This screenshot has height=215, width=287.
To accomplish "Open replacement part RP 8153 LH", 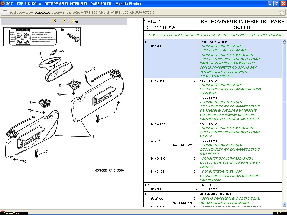I will point(182,203).
